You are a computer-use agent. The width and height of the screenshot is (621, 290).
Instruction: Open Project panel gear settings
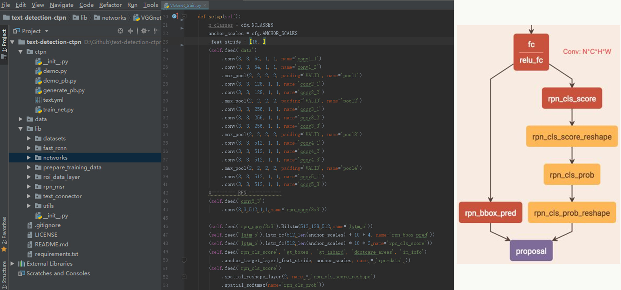[144, 31]
